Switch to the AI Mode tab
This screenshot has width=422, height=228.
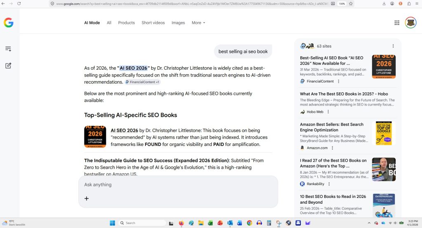(x=92, y=23)
